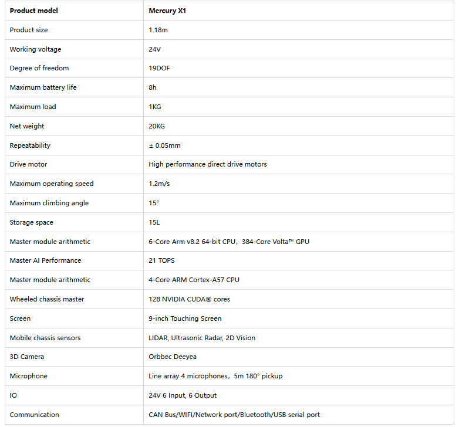Select the "21 TOPS" AI performance value

[161, 260]
